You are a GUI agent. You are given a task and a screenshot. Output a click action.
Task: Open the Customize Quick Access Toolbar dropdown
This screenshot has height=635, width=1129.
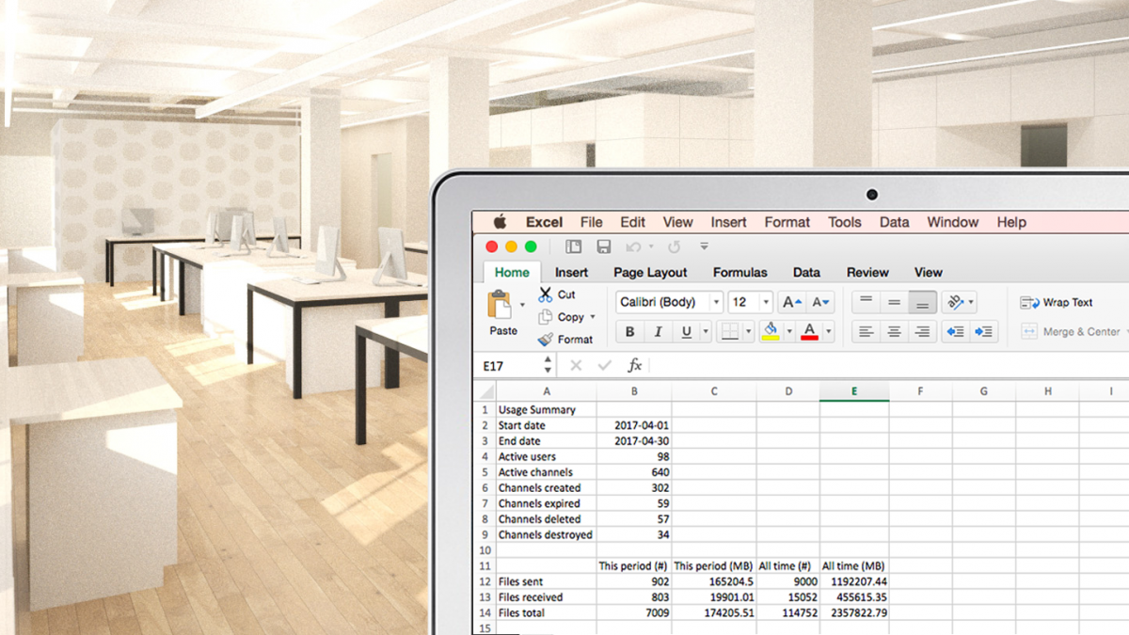pyautogui.click(x=704, y=247)
